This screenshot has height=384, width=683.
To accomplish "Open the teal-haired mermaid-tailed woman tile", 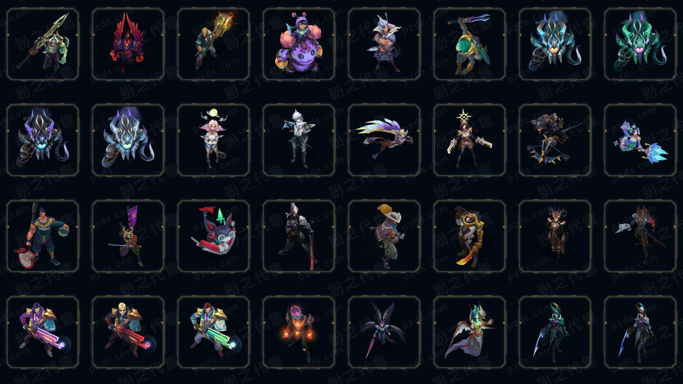I will click(x=470, y=332).
